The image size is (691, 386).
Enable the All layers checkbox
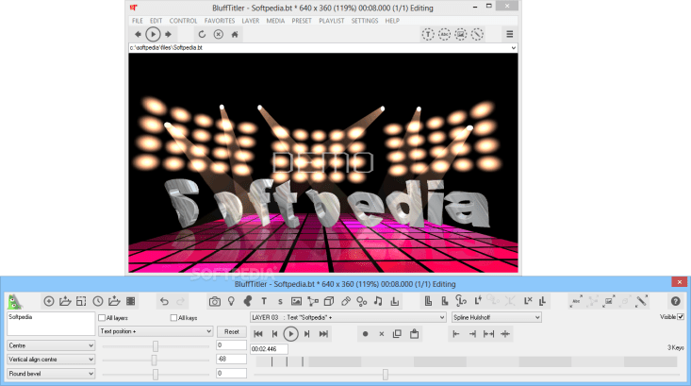[x=102, y=318]
